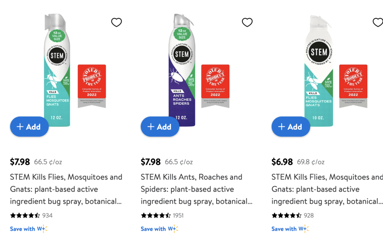383x237 pixels.
Task: Toggle heart on Ants Roaches Spiders spray
Action: tap(247, 22)
